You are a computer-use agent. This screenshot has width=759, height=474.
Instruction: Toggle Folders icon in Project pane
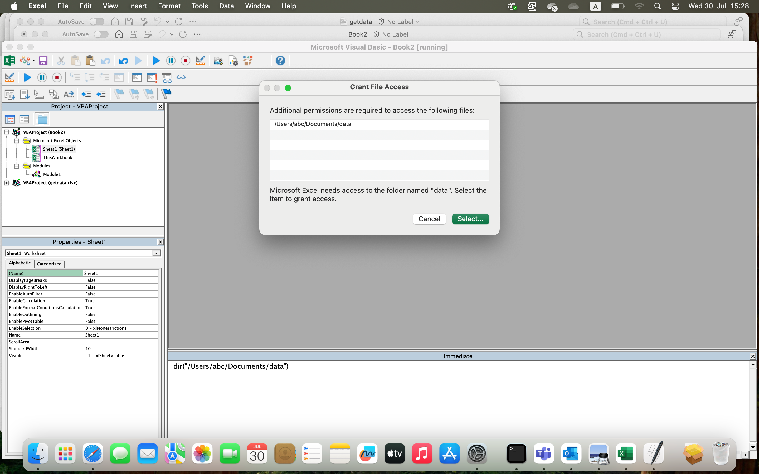click(x=42, y=120)
